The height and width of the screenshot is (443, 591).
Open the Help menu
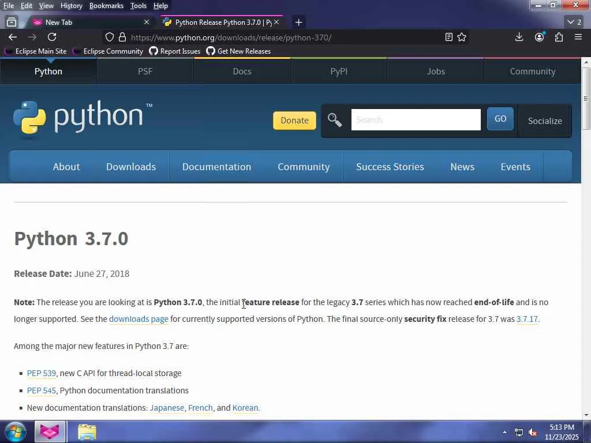click(x=160, y=6)
